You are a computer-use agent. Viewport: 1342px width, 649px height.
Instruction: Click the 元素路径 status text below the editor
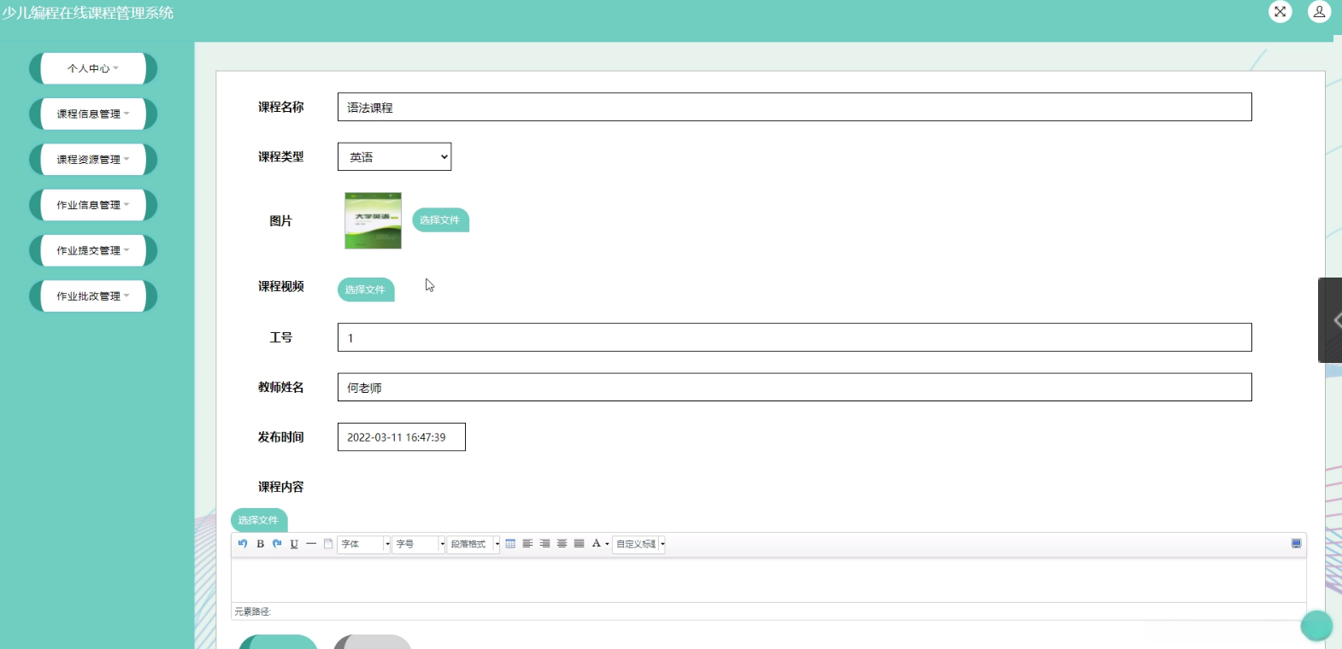coord(253,611)
